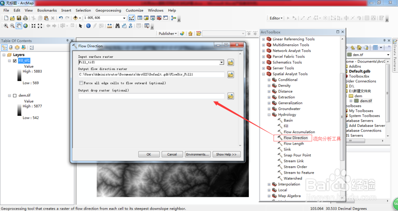The image size is (398, 211).
Task: Collapse the Layers group in Table Of Contents
Action: point(4,55)
